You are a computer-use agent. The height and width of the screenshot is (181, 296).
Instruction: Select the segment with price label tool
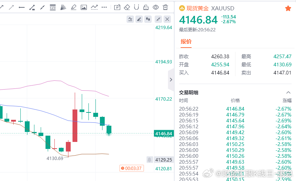pyautogui.click(x=32, y=7)
